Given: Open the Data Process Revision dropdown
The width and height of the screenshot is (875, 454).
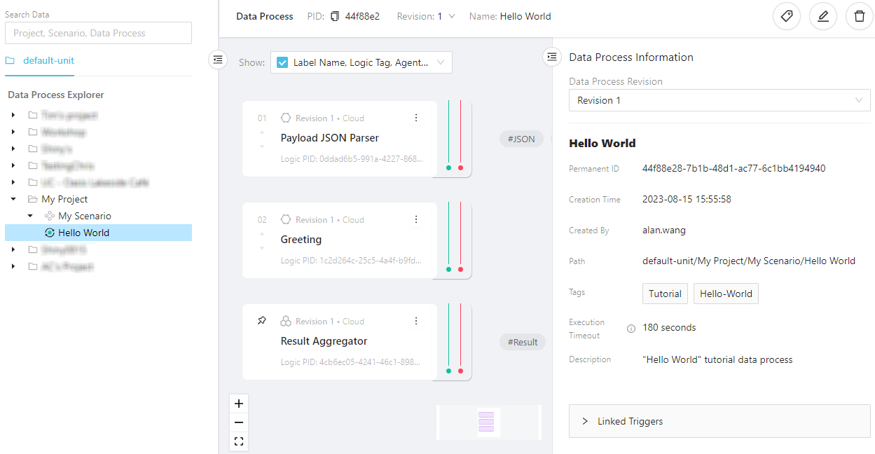Looking at the screenshot, I should [x=719, y=100].
